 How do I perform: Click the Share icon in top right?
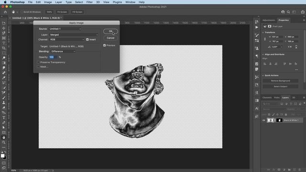(x=303, y=12)
